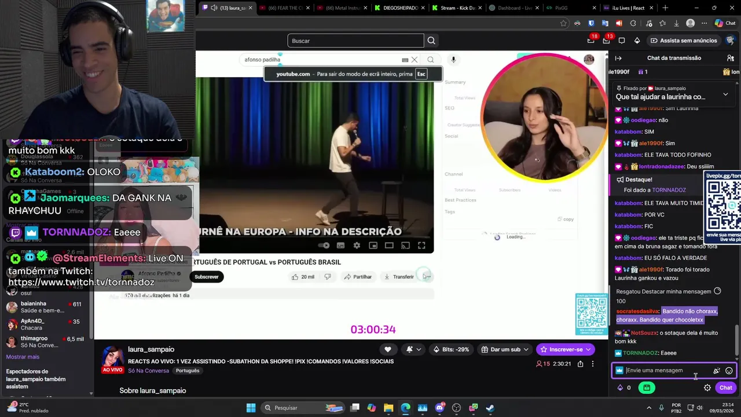Collapse chat panel with arrow icon
The height and width of the screenshot is (417, 741).
tap(618, 58)
